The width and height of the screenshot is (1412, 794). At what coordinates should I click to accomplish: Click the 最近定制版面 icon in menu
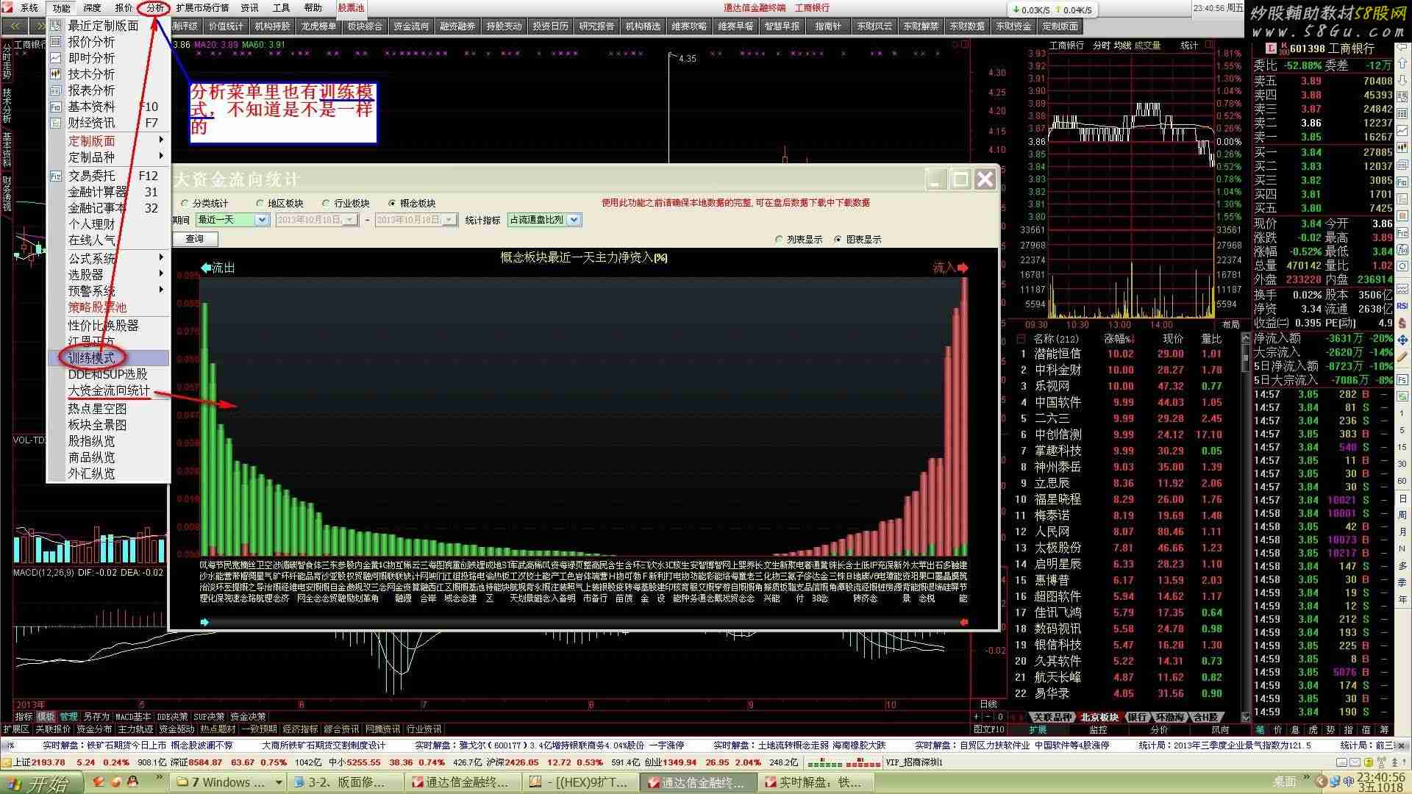click(55, 26)
